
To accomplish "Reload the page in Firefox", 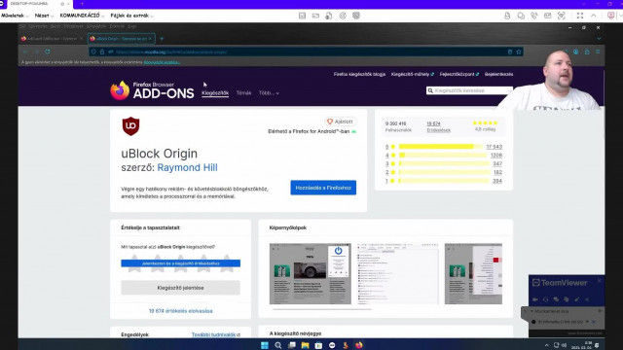I will coord(48,52).
